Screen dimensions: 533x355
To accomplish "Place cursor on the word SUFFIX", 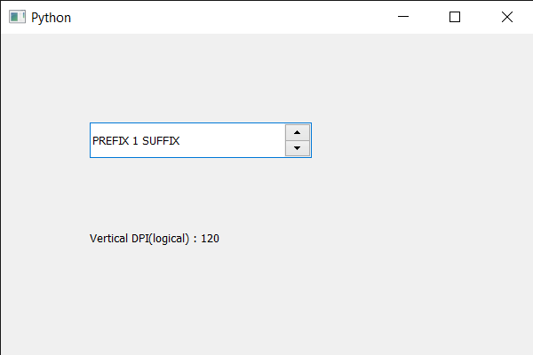I will pyautogui.click(x=161, y=140).
